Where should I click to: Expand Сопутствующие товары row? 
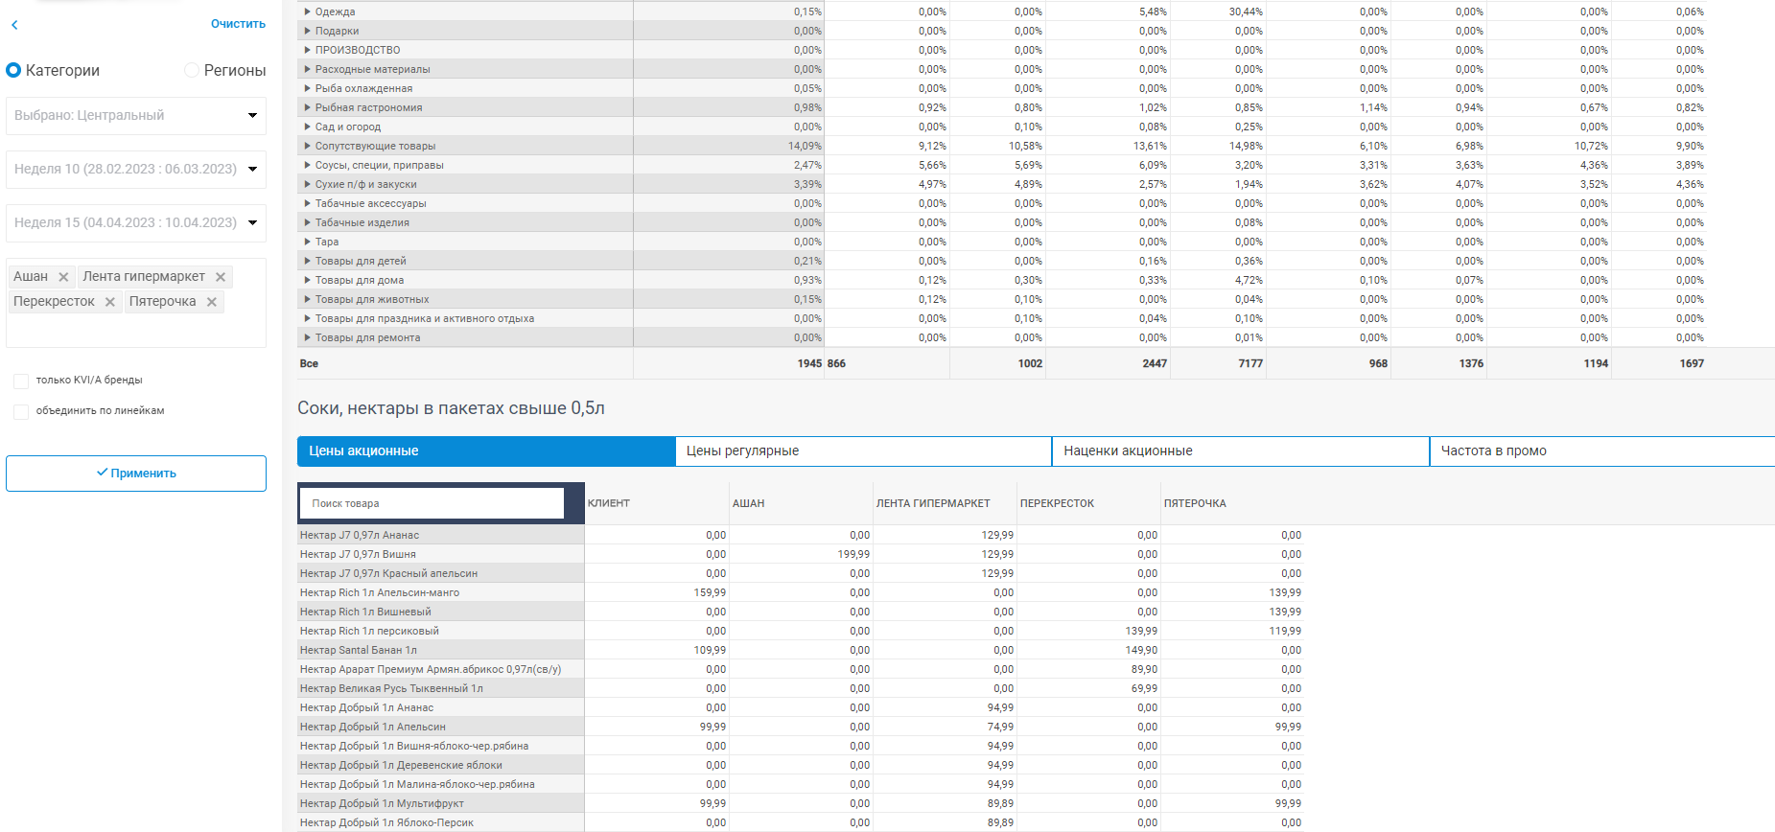pos(308,146)
